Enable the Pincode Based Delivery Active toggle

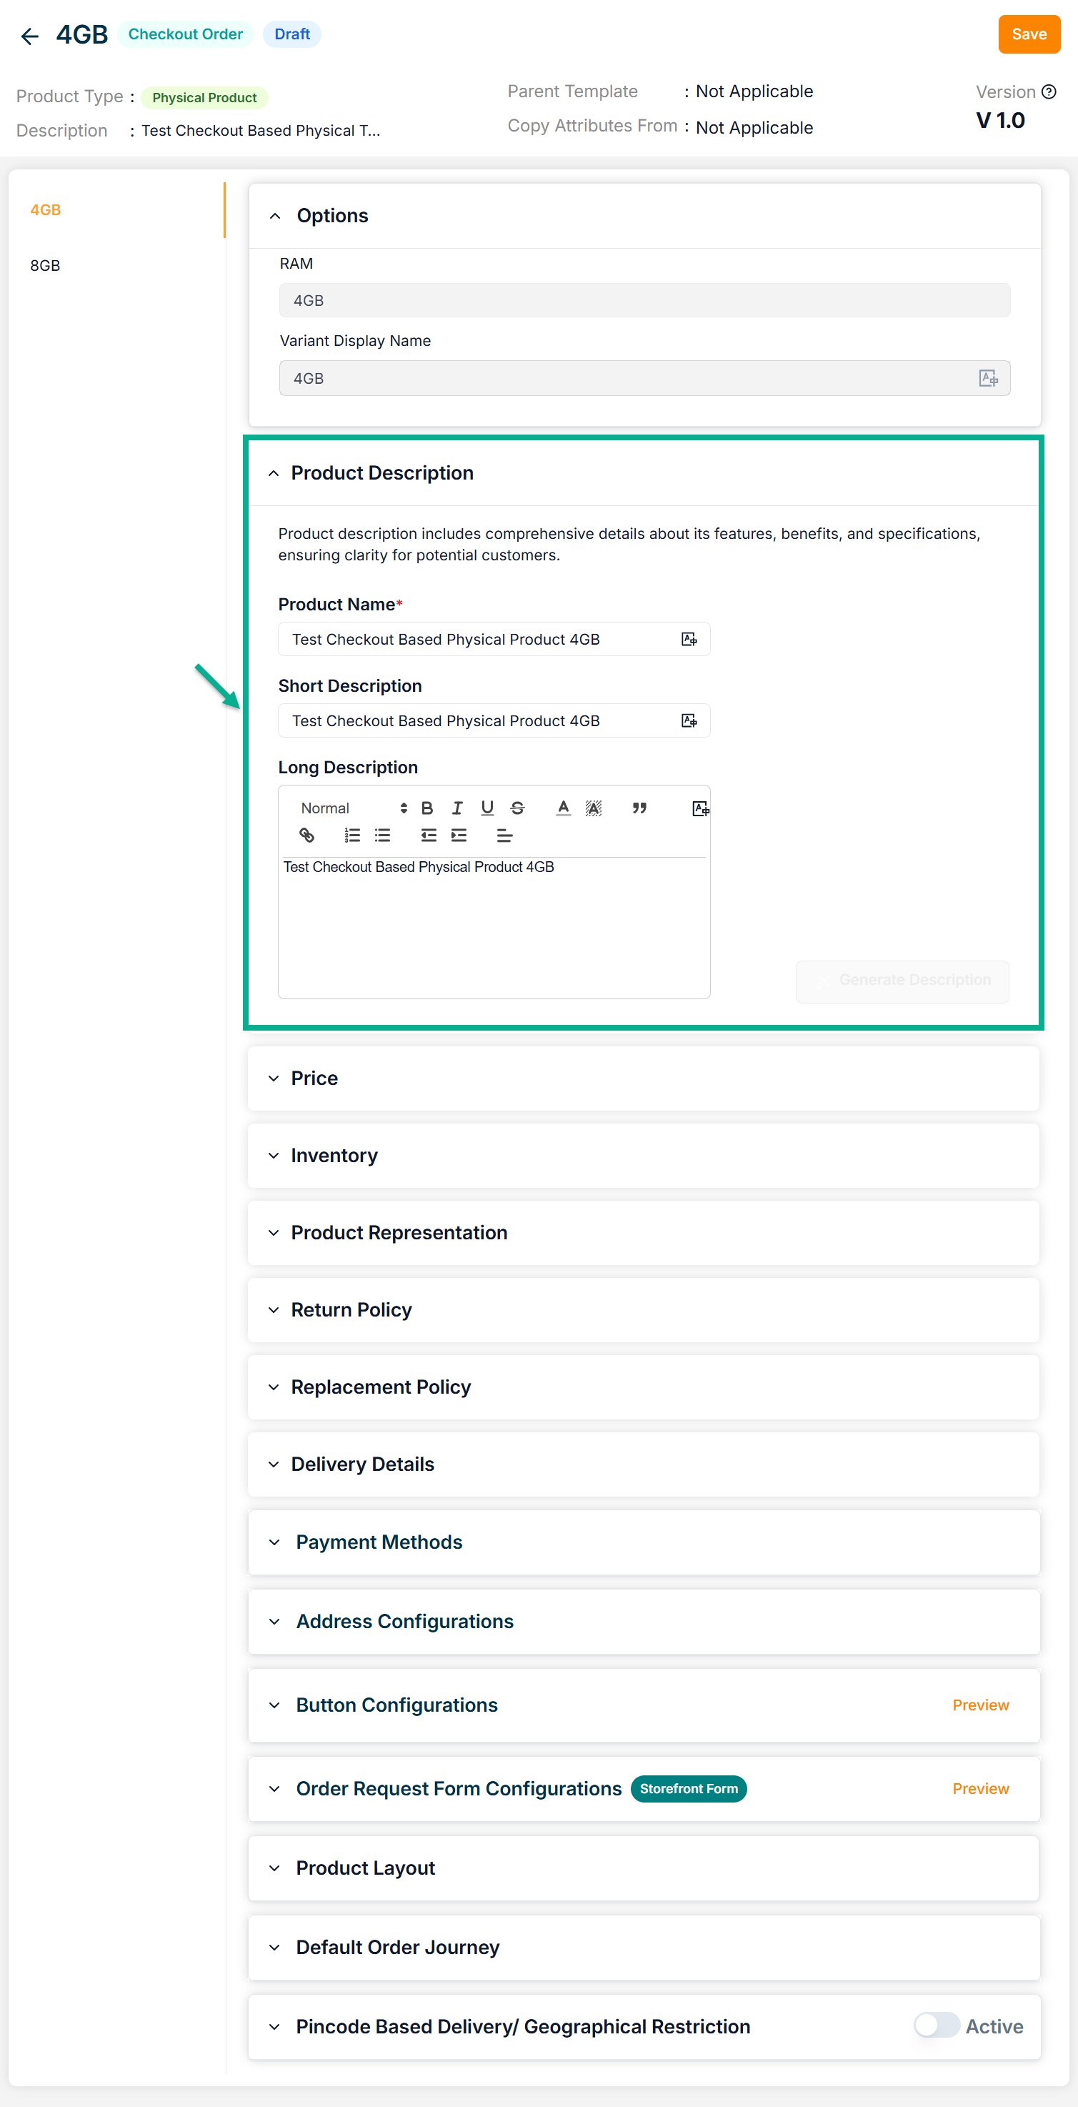[936, 2026]
